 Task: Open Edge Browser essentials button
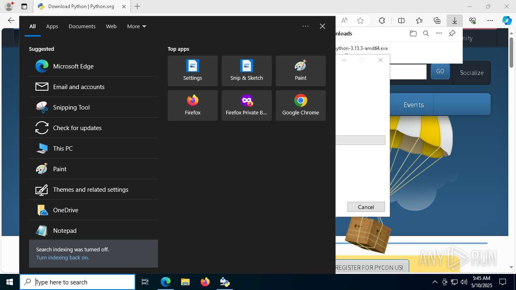pos(472,21)
